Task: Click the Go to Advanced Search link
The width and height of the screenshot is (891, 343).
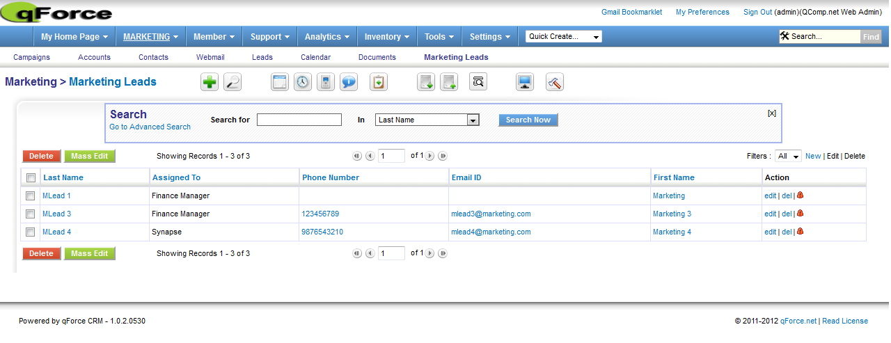Action: pyautogui.click(x=150, y=127)
